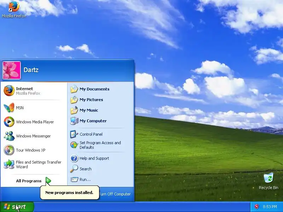Click the Tour Windows XP icon
The height and width of the screenshot is (212, 283).
coord(9,150)
